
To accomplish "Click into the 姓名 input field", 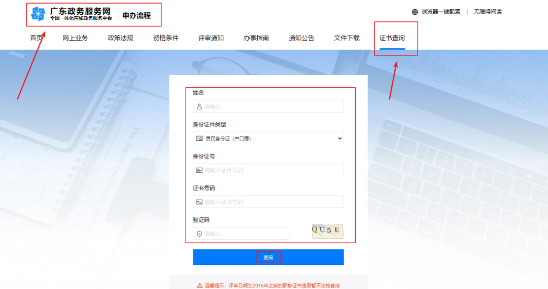I will [x=268, y=106].
